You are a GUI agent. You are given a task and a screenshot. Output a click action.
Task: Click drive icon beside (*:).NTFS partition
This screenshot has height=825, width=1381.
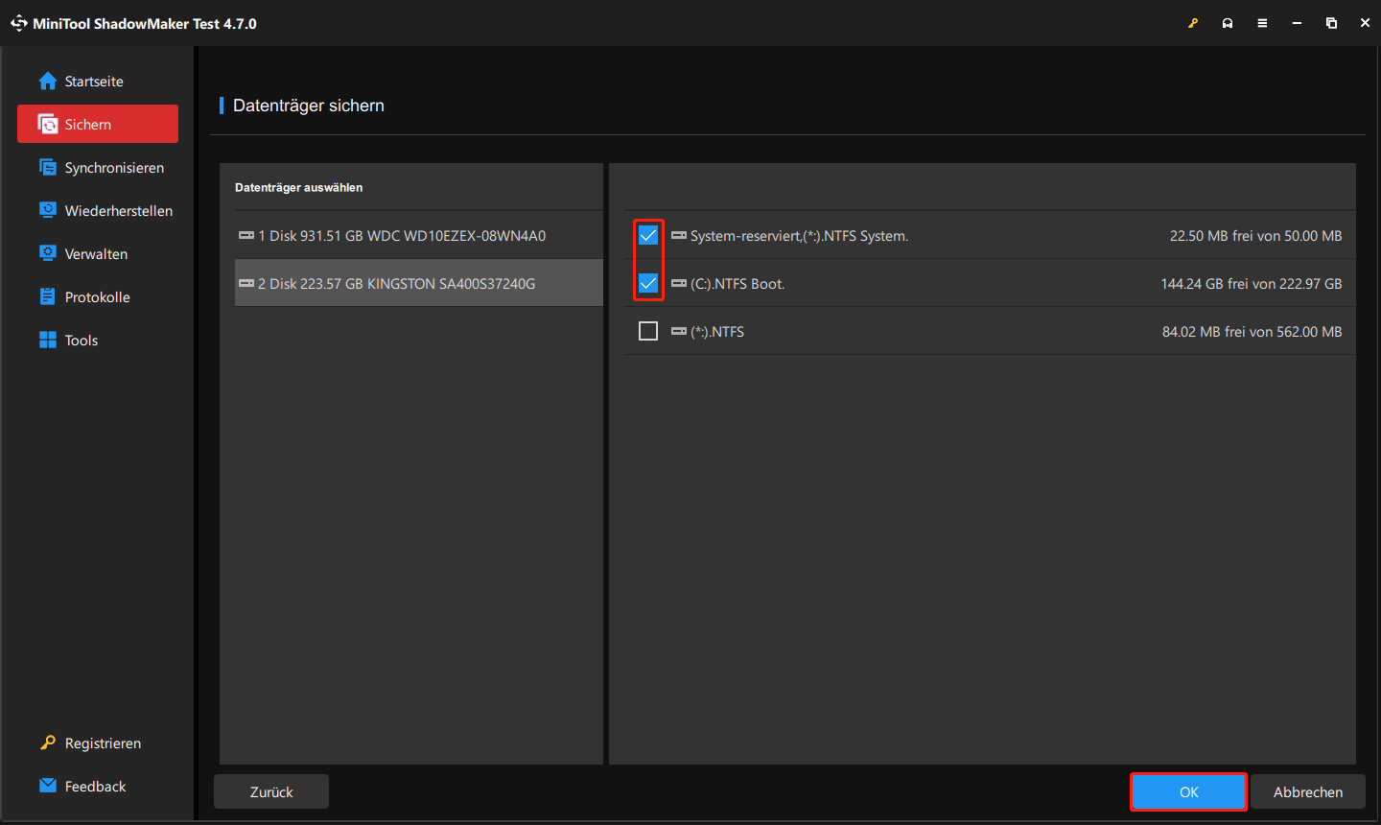click(x=679, y=331)
